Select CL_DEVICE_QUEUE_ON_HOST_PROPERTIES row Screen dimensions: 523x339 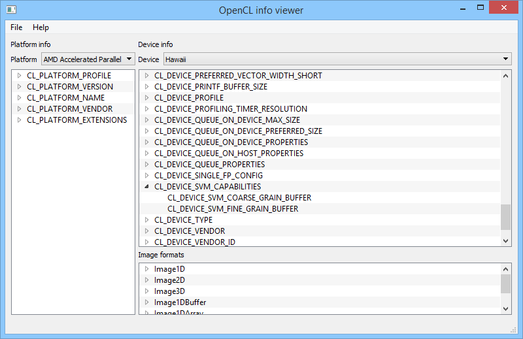tap(229, 153)
